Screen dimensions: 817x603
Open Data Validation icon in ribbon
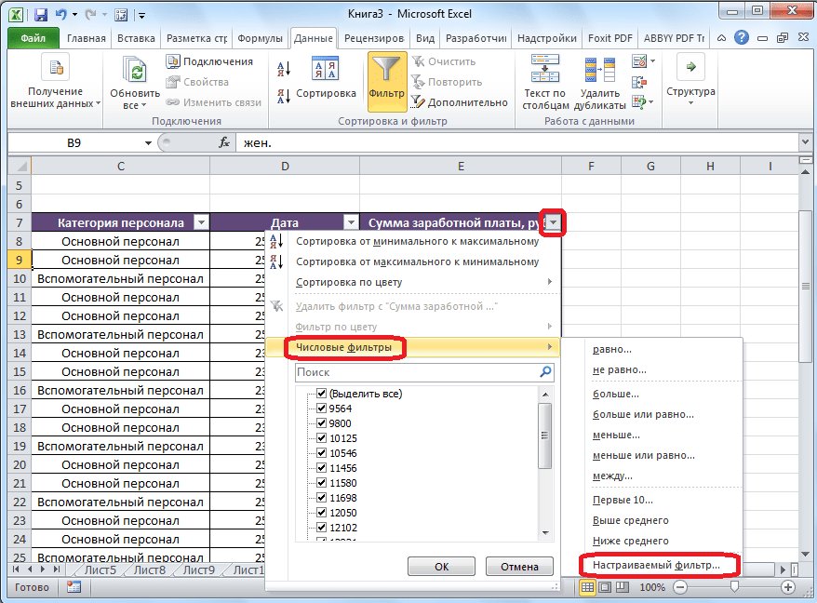click(640, 61)
